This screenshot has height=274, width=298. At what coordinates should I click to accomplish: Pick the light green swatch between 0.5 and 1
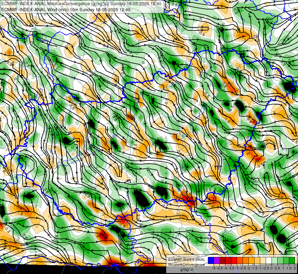(280, 260)
